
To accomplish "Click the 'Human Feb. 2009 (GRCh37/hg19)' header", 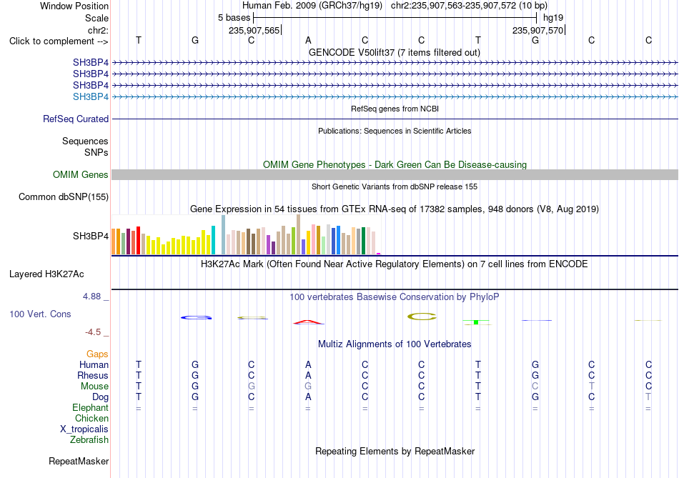I will click(x=312, y=6).
